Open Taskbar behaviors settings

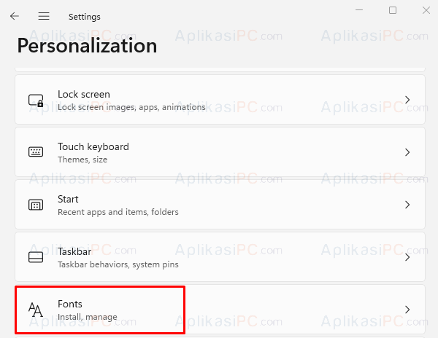pos(220,257)
